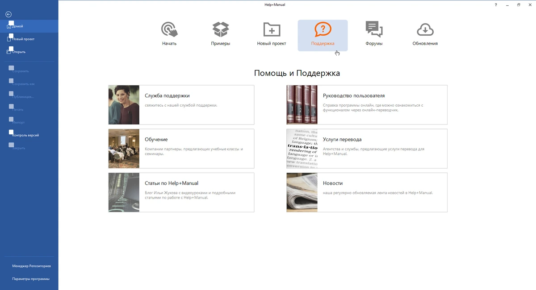This screenshot has width=536, height=290.
Task: Click the help question mark in title bar
Action: tap(496, 4)
